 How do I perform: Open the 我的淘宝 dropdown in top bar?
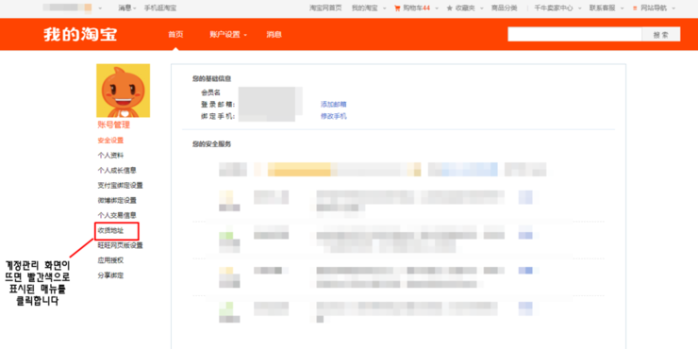pyautogui.click(x=369, y=8)
